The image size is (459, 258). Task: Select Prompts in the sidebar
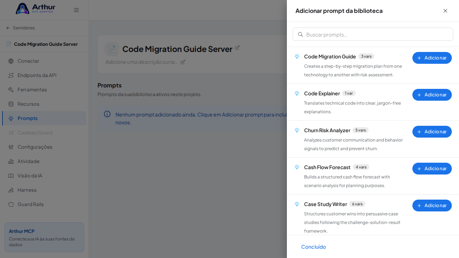coord(44,118)
